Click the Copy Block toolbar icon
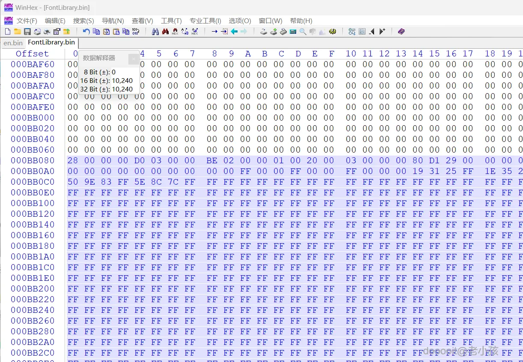523x362 pixels. pos(96,32)
